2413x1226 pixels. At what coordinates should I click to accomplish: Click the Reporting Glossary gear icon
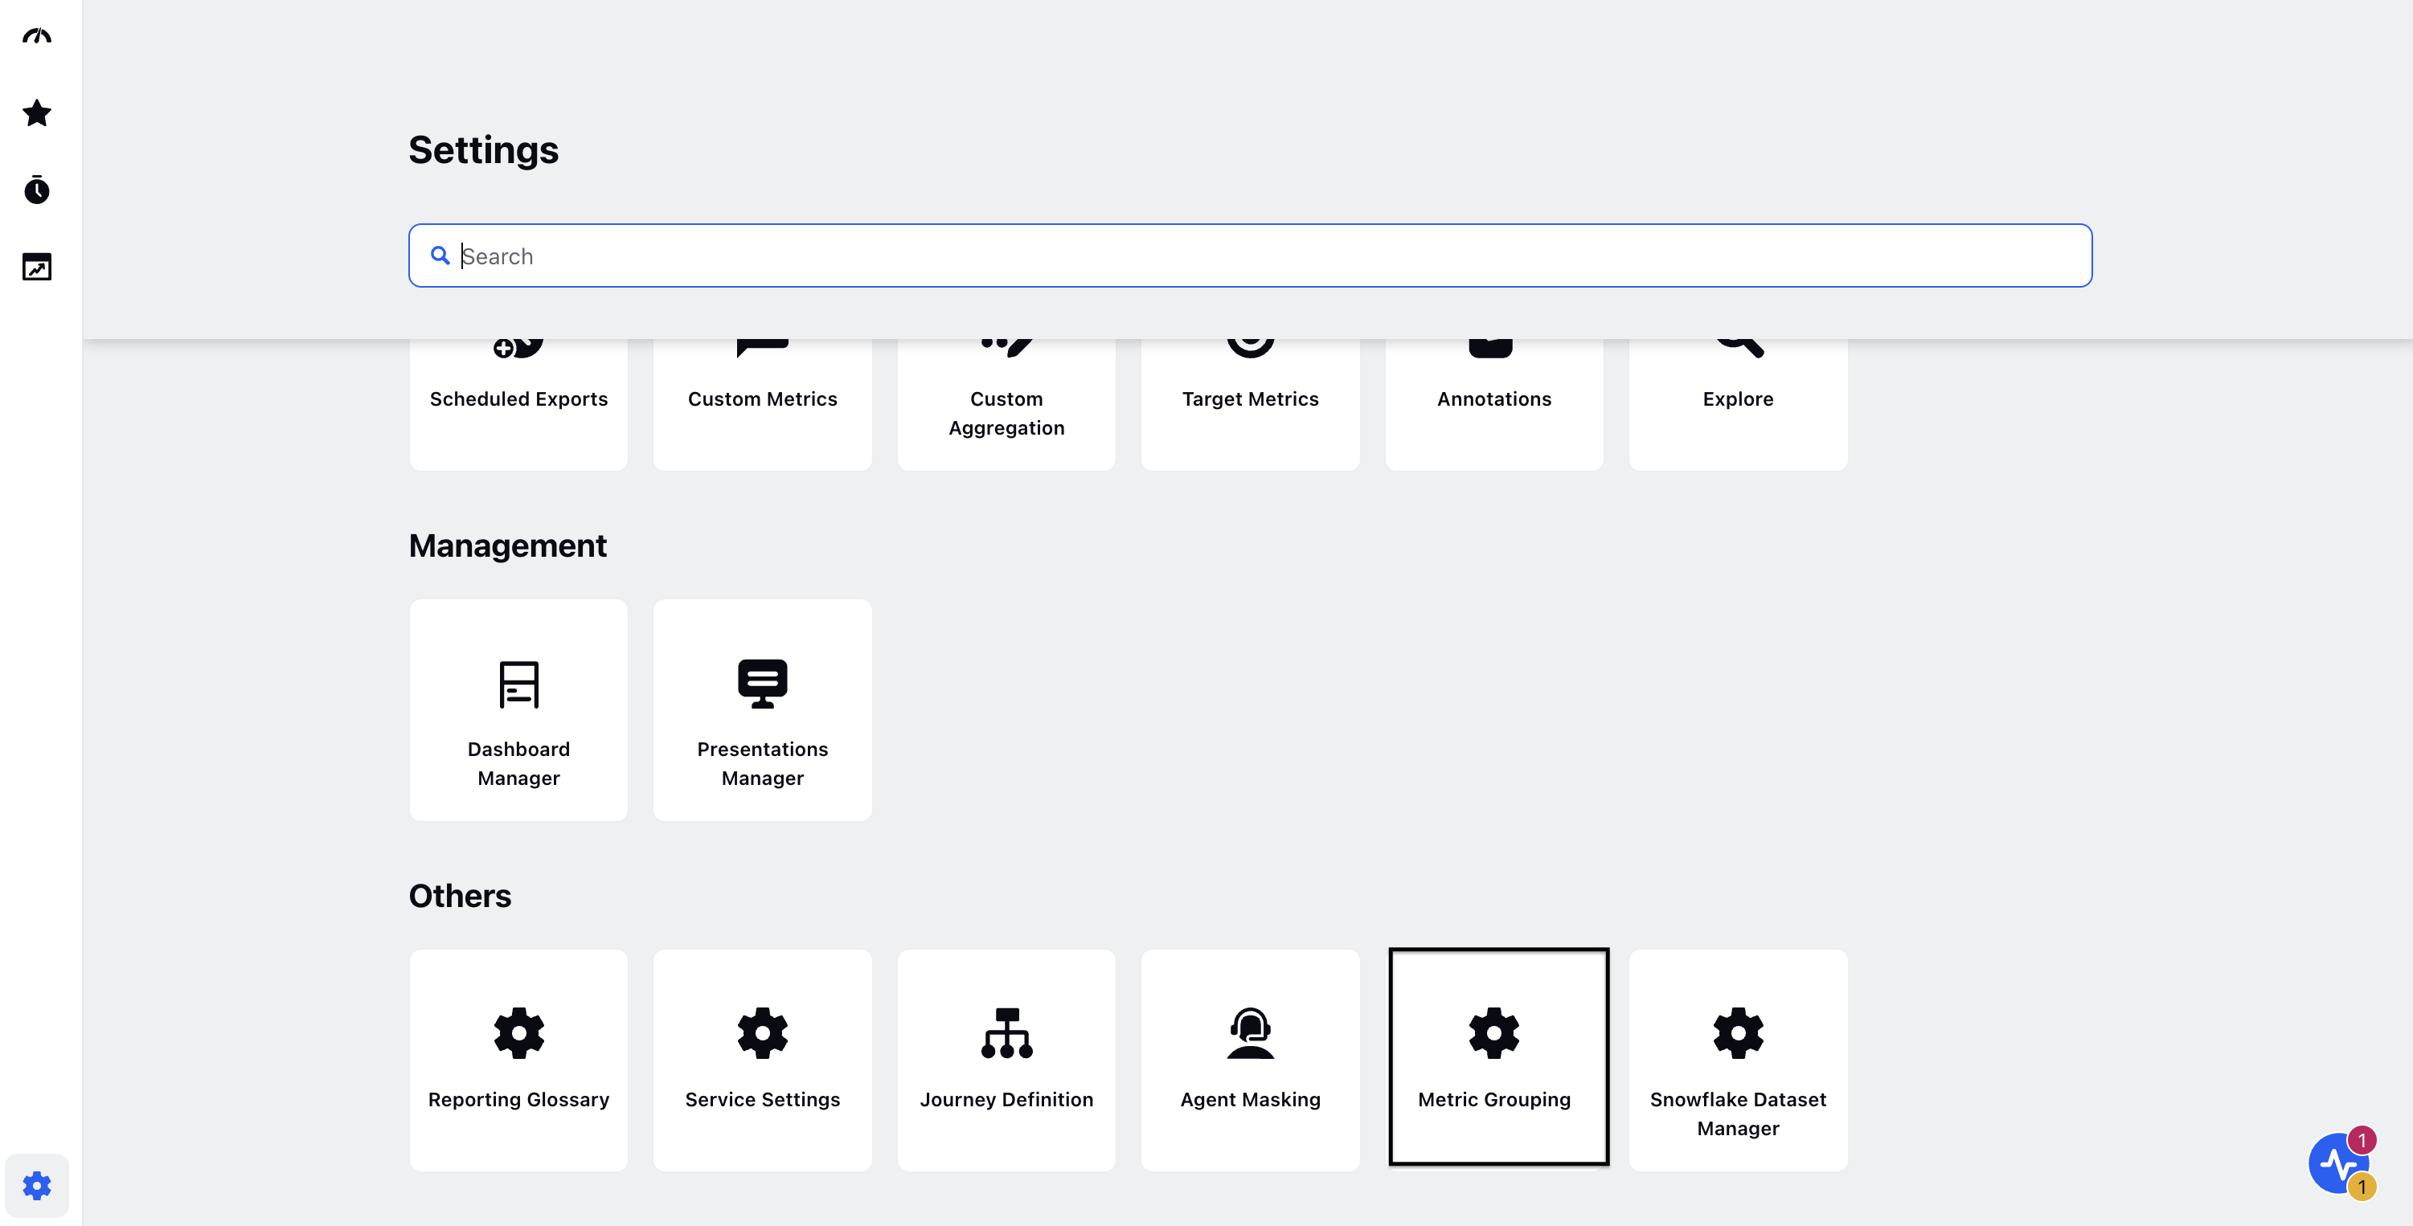519,1033
